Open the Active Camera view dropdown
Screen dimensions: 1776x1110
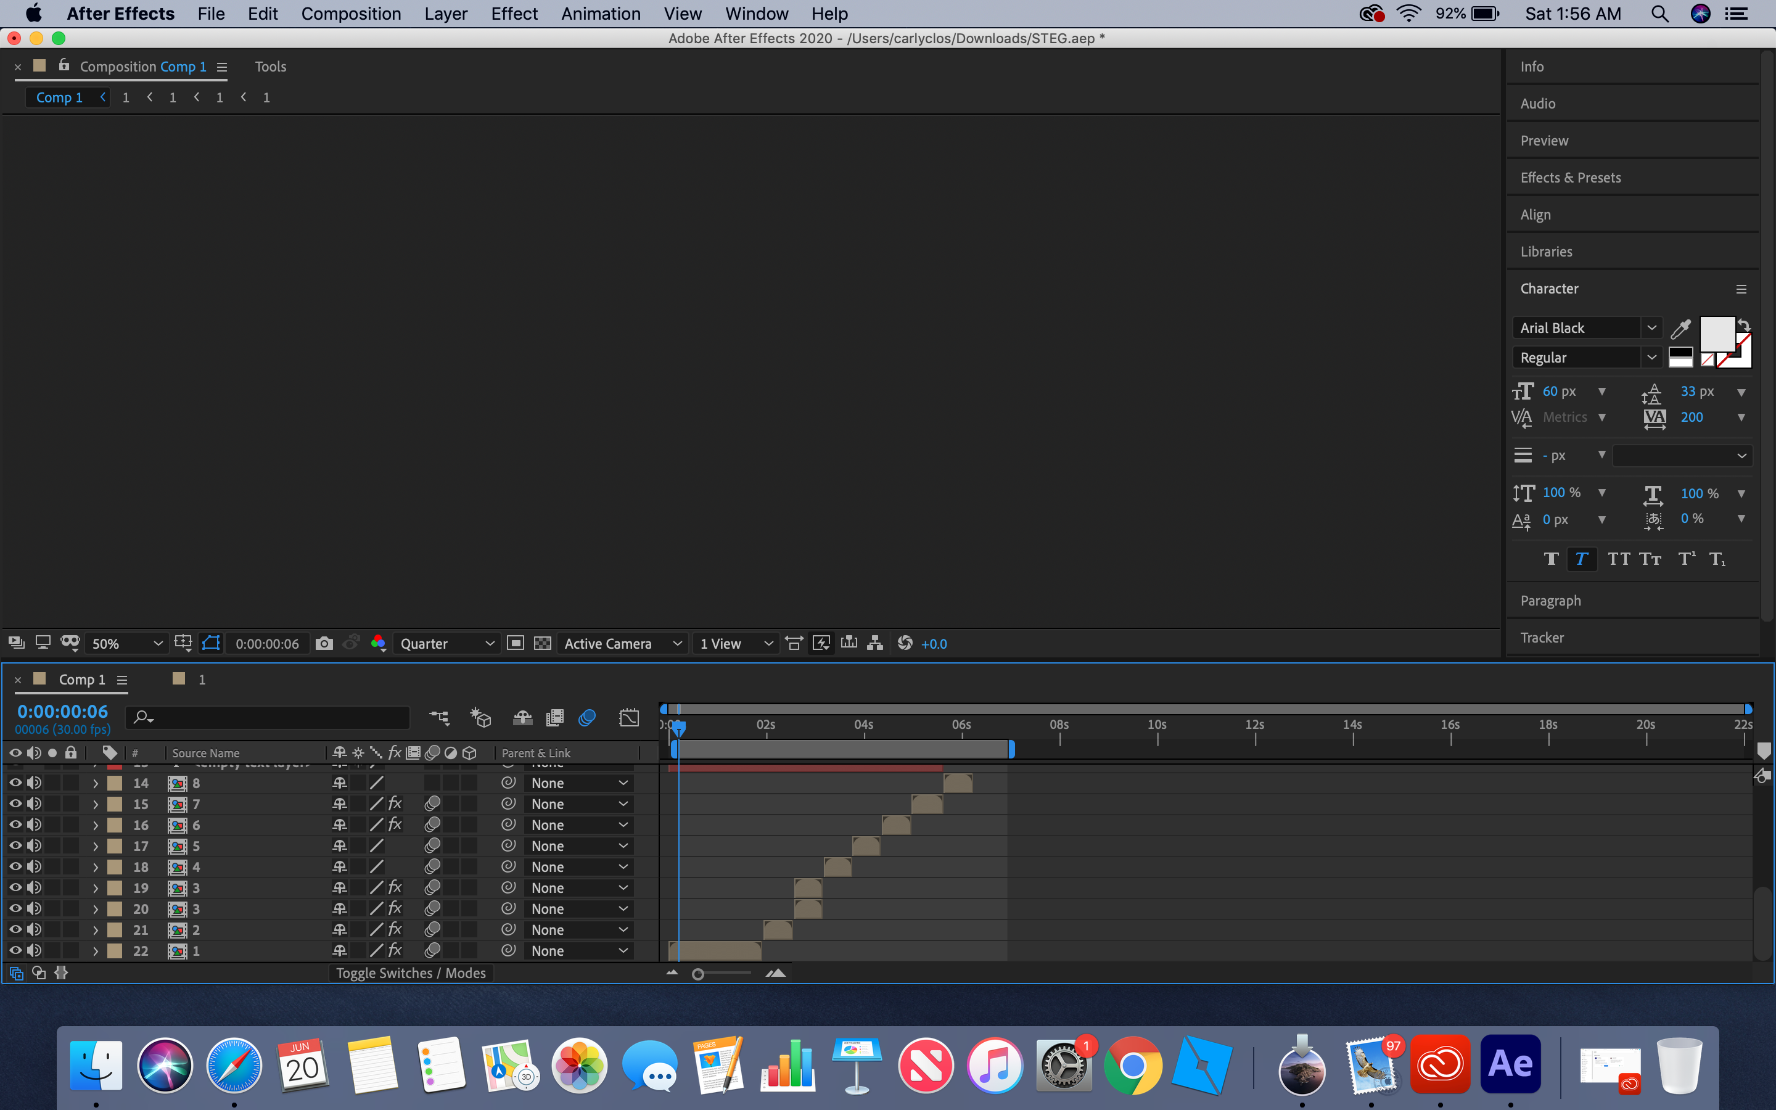pyautogui.click(x=622, y=643)
